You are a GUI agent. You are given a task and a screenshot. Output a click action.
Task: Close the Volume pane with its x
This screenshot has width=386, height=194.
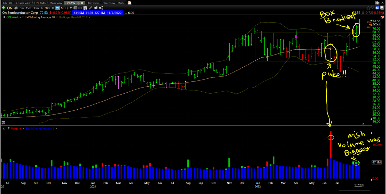click(x=4, y=129)
